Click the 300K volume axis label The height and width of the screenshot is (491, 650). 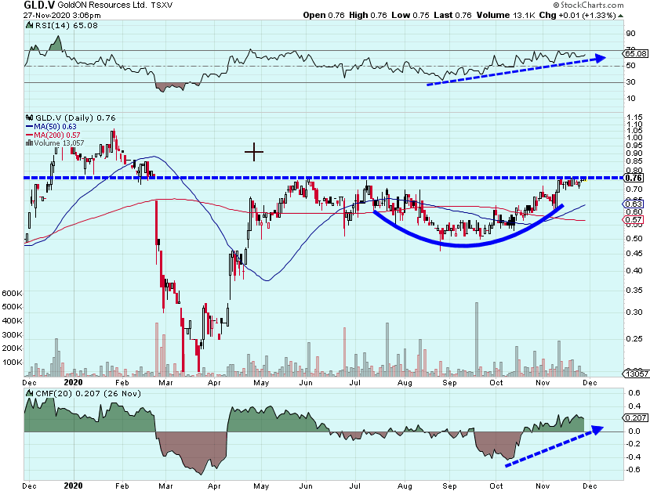(12, 335)
